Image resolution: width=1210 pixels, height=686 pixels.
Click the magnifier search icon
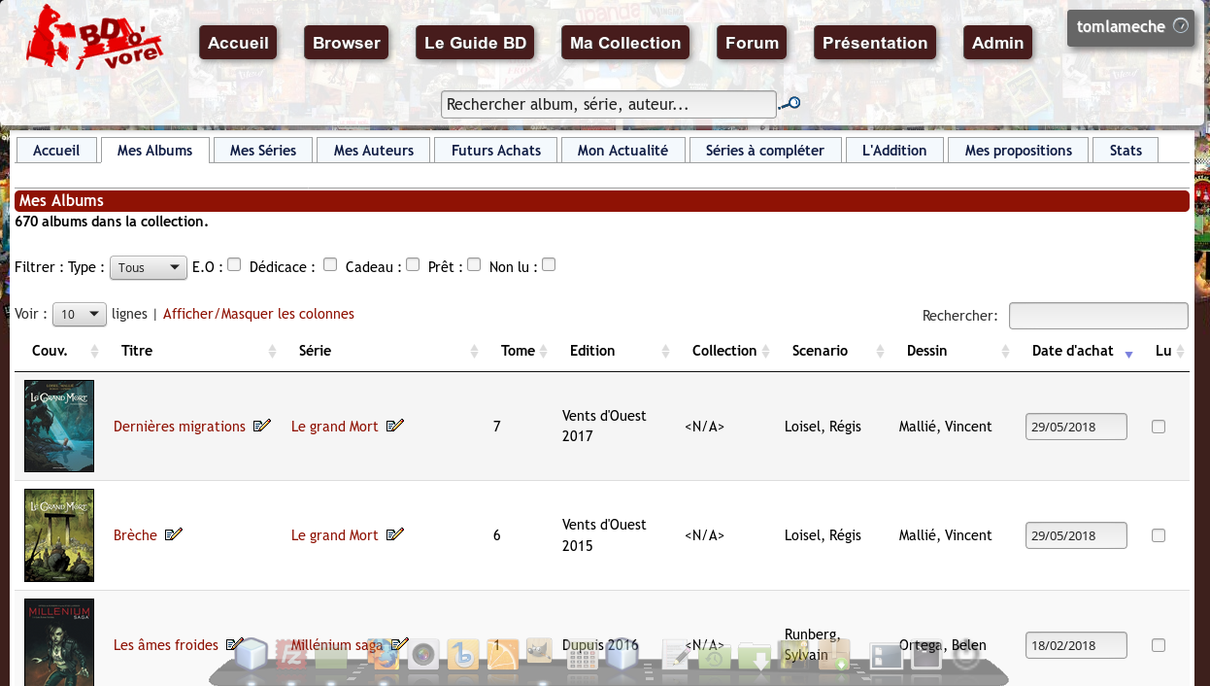[x=790, y=104]
